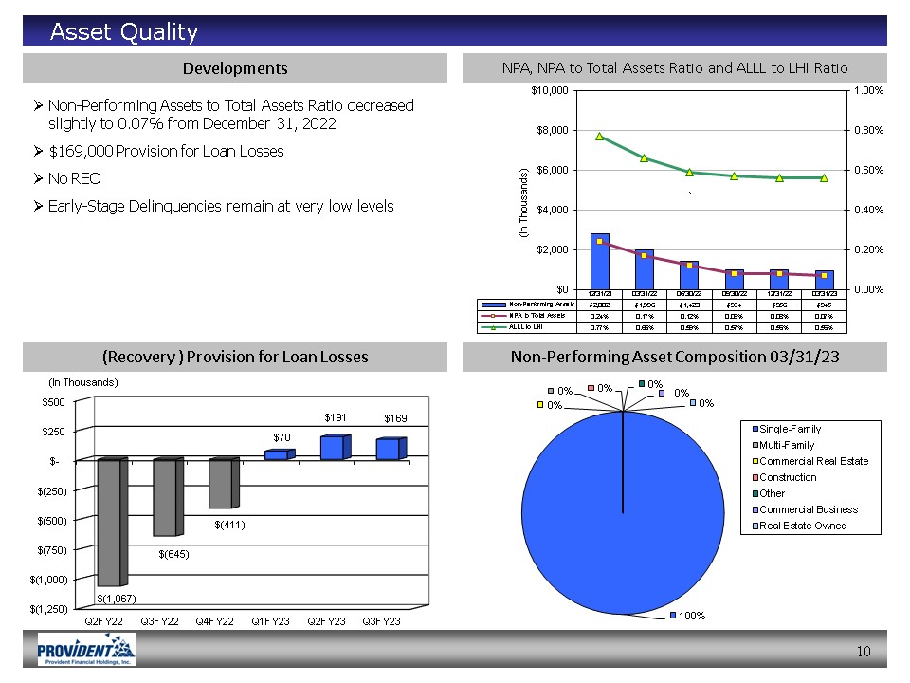910x683 pixels.
Task: Select the 'Developments' section header
Action: point(235,68)
